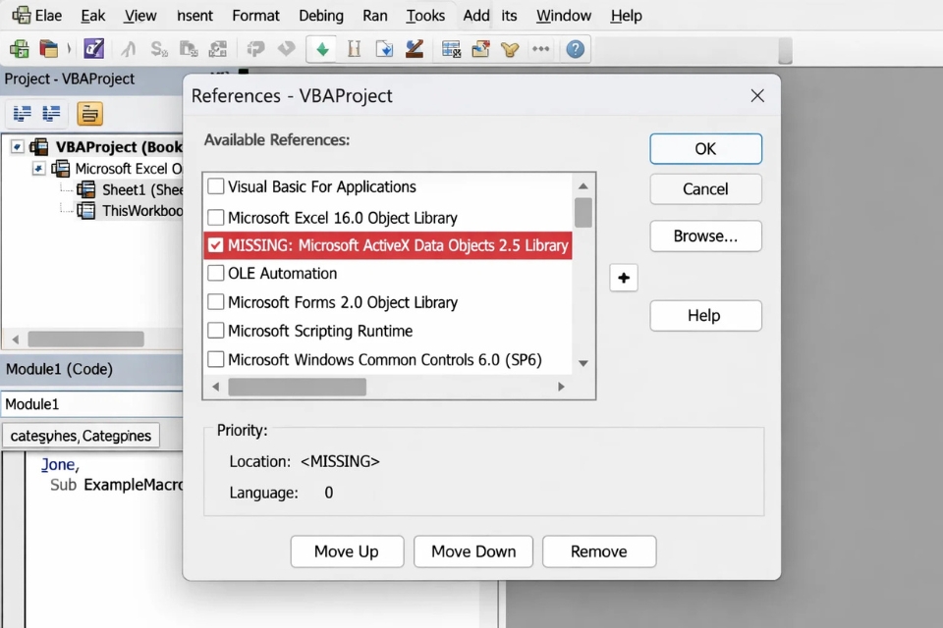
Task: Collapse the Microsoft Excel Objects node
Action: (36, 168)
